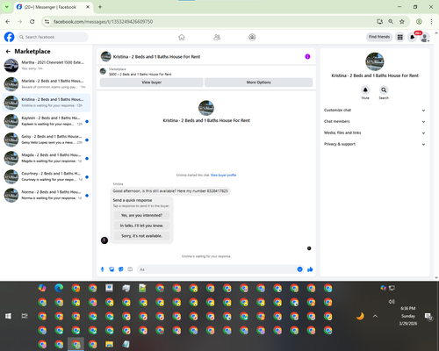
Task: Click the browser address bar URL
Action: tap(103, 22)
